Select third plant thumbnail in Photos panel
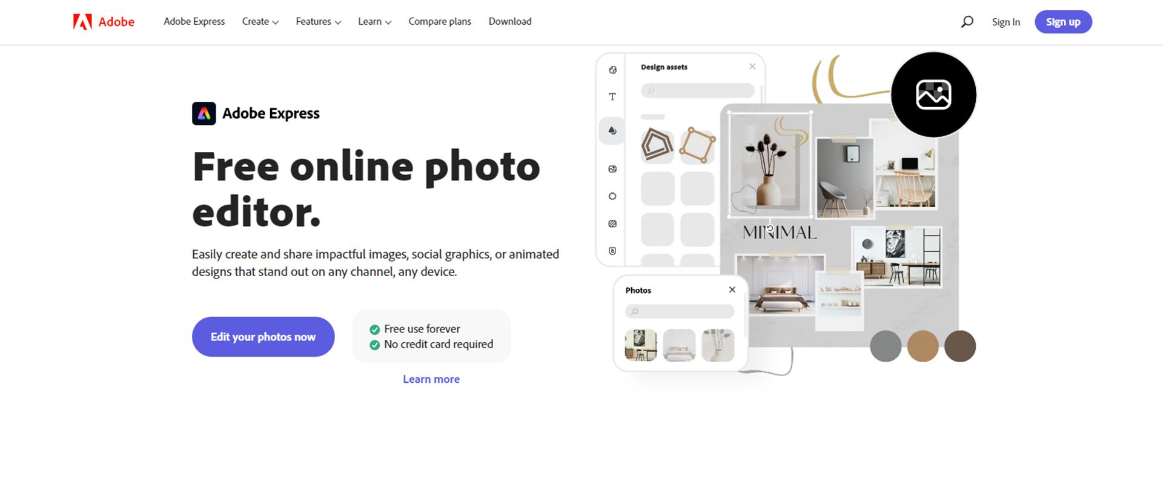The height and width of the screenshot is (490, 1163). (718, 345)
